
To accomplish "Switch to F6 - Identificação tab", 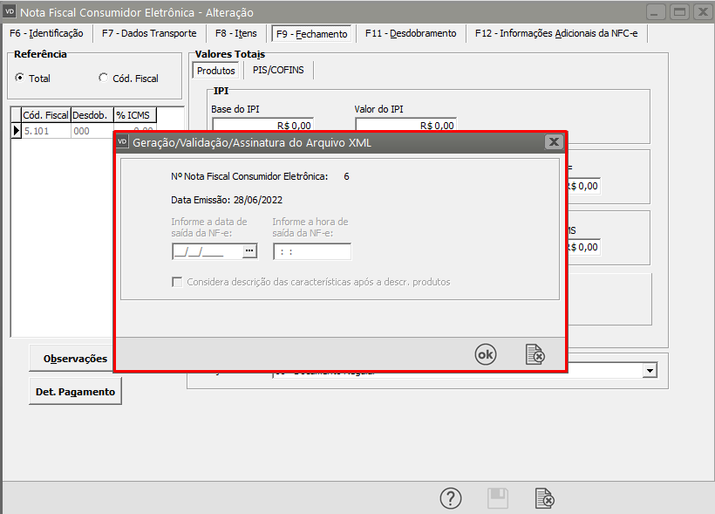I will pyautogui.click(x=46, y=33).
